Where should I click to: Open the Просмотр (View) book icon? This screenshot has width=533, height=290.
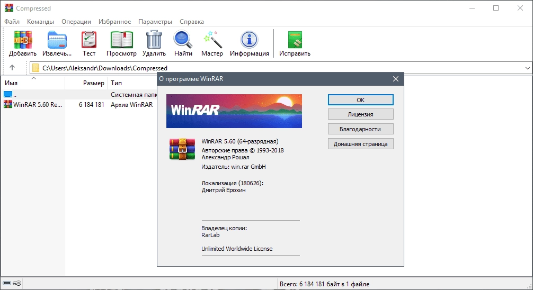click(121, 40)
